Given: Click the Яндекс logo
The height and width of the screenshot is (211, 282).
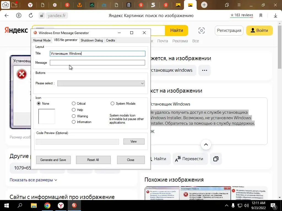Looking at the screenshot, I should pyautogui.click(x=16, y=30).
